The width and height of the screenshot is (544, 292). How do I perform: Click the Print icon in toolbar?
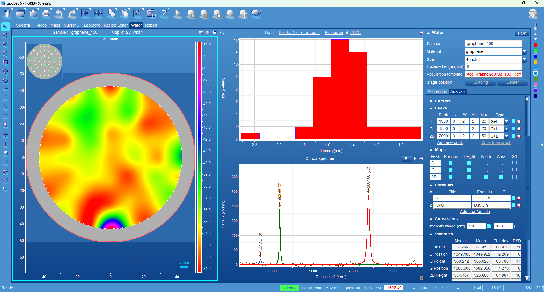tap(46, 14)
